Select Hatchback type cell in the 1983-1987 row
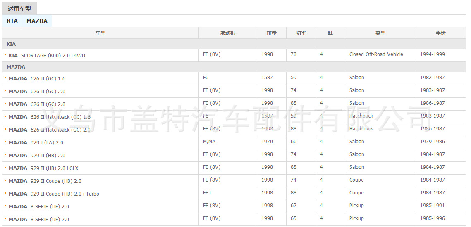This screenshot has width=471, height=227. point(380,117)
